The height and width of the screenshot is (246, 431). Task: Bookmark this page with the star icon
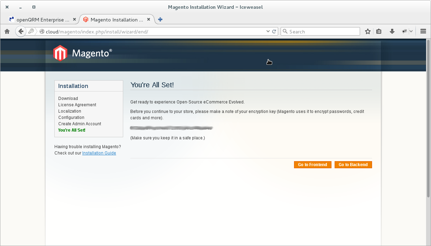click(x=368, y=31)
